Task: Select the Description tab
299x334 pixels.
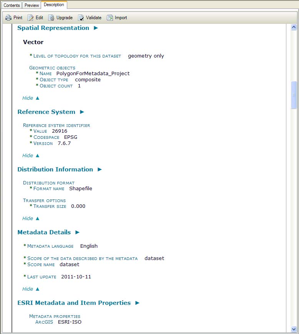Action: (x=54, y=5)
